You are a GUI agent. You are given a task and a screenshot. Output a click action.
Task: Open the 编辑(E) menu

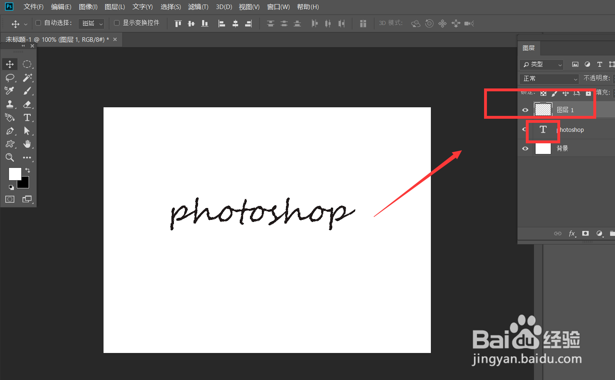pos(61,7)
